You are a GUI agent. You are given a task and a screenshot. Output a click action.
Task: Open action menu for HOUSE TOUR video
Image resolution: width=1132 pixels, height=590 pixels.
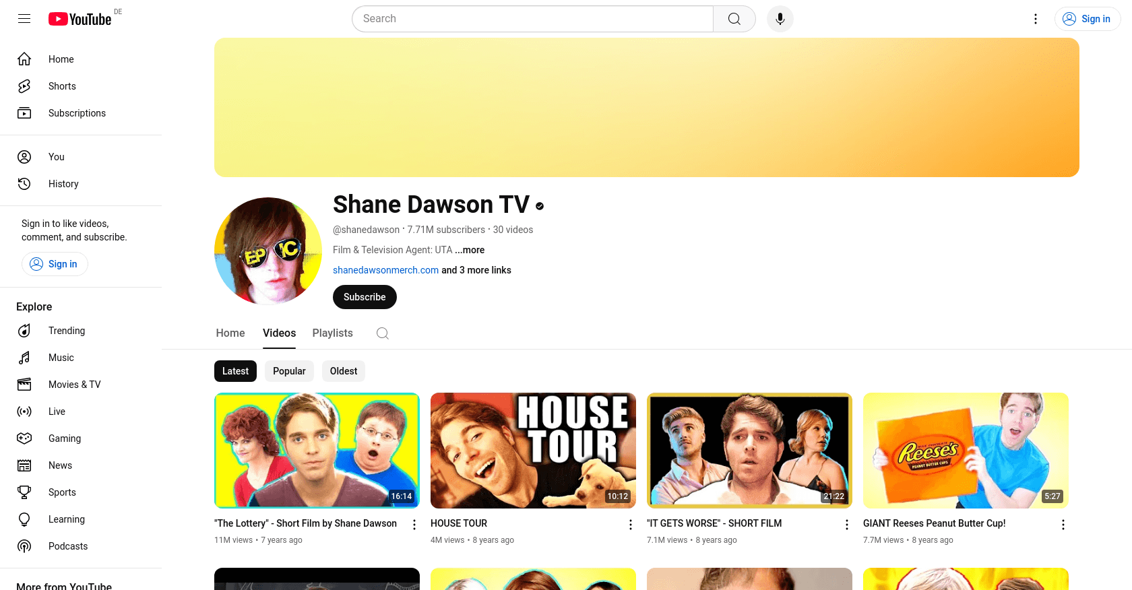pyautogui.click(x=631, y=525)
